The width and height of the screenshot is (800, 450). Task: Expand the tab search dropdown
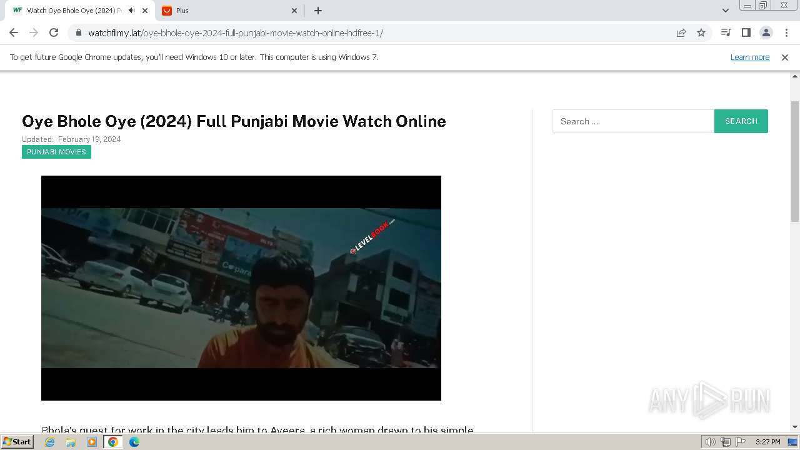coord(725,11)
